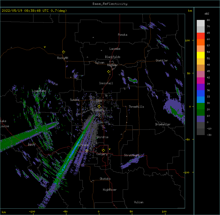Click the yellow diamond marker near RockyMH

coord(64,52)
